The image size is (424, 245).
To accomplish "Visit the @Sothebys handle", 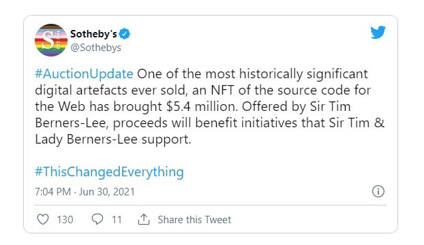I will (95, 48).
